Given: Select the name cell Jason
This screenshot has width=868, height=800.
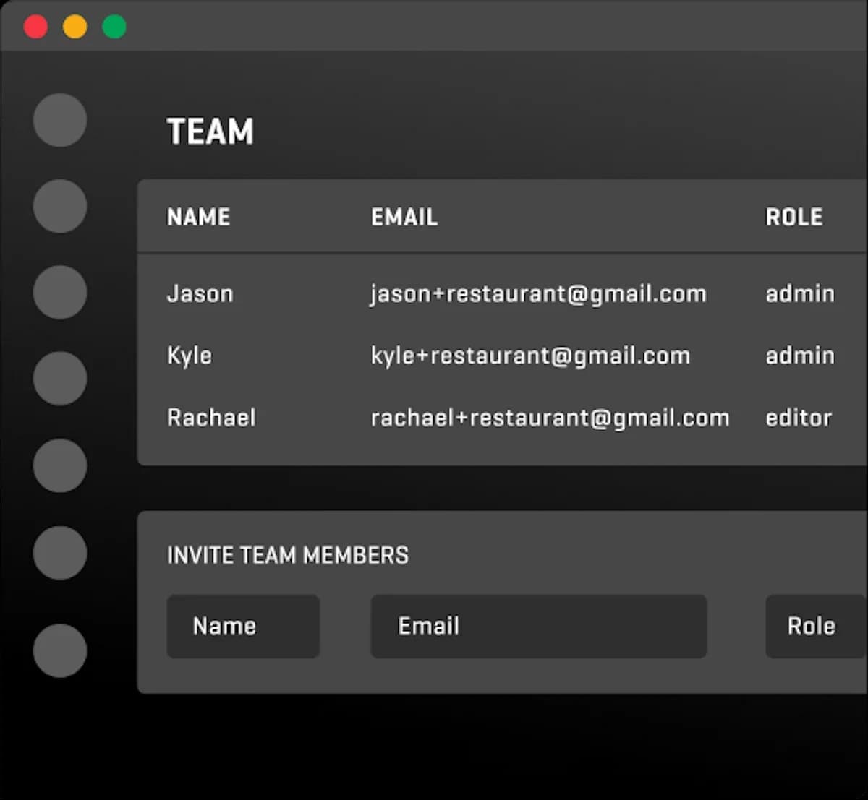Looking at the screenshot, I should [200, 293].
